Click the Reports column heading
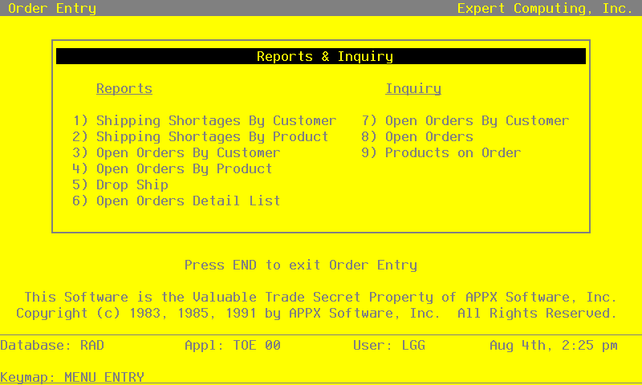 pos(124,89)
